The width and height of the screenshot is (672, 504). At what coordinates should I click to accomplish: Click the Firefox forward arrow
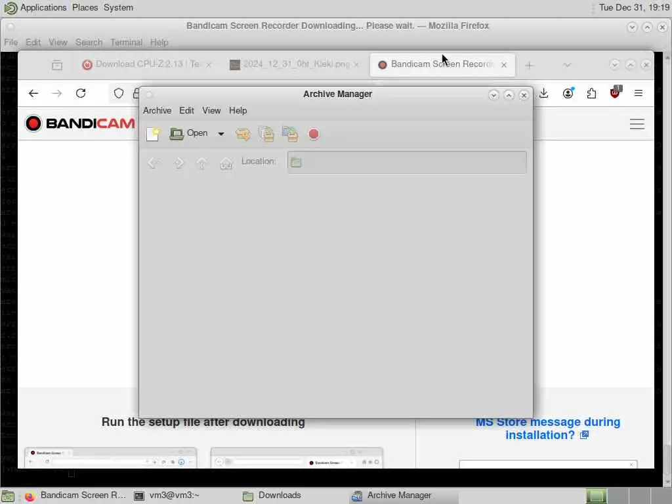pyautogui.click(x=57, y=93)
